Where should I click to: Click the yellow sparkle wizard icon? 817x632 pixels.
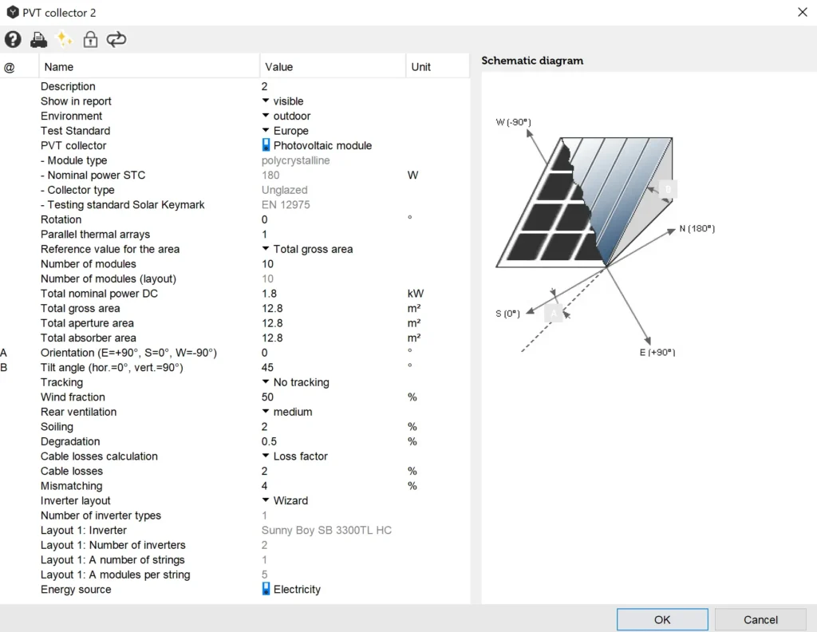(x=65, y=39)
